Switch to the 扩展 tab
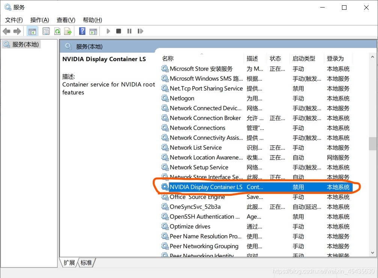Viewport: 378px width, 278px height. pos(69,263)
